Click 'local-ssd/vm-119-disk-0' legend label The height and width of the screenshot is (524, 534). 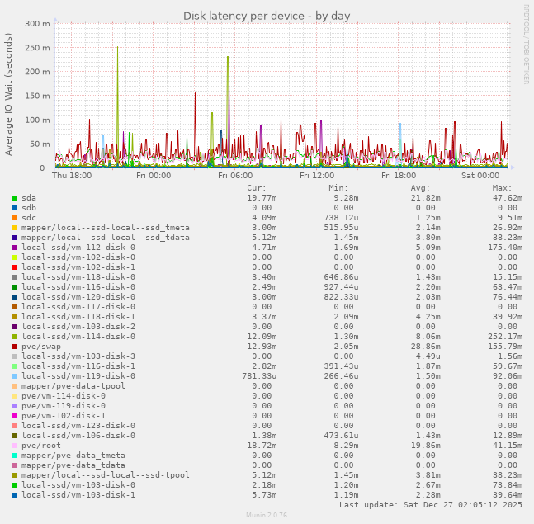pyautogui.click(x=78, y=376)
